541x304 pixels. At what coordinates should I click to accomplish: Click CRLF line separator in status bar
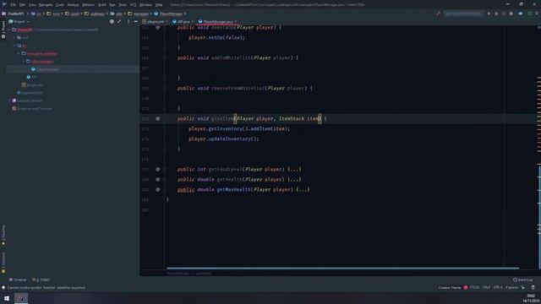click(x=486, y=287)
